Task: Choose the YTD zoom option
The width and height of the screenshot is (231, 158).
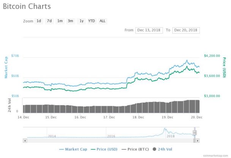Action: 92,21
